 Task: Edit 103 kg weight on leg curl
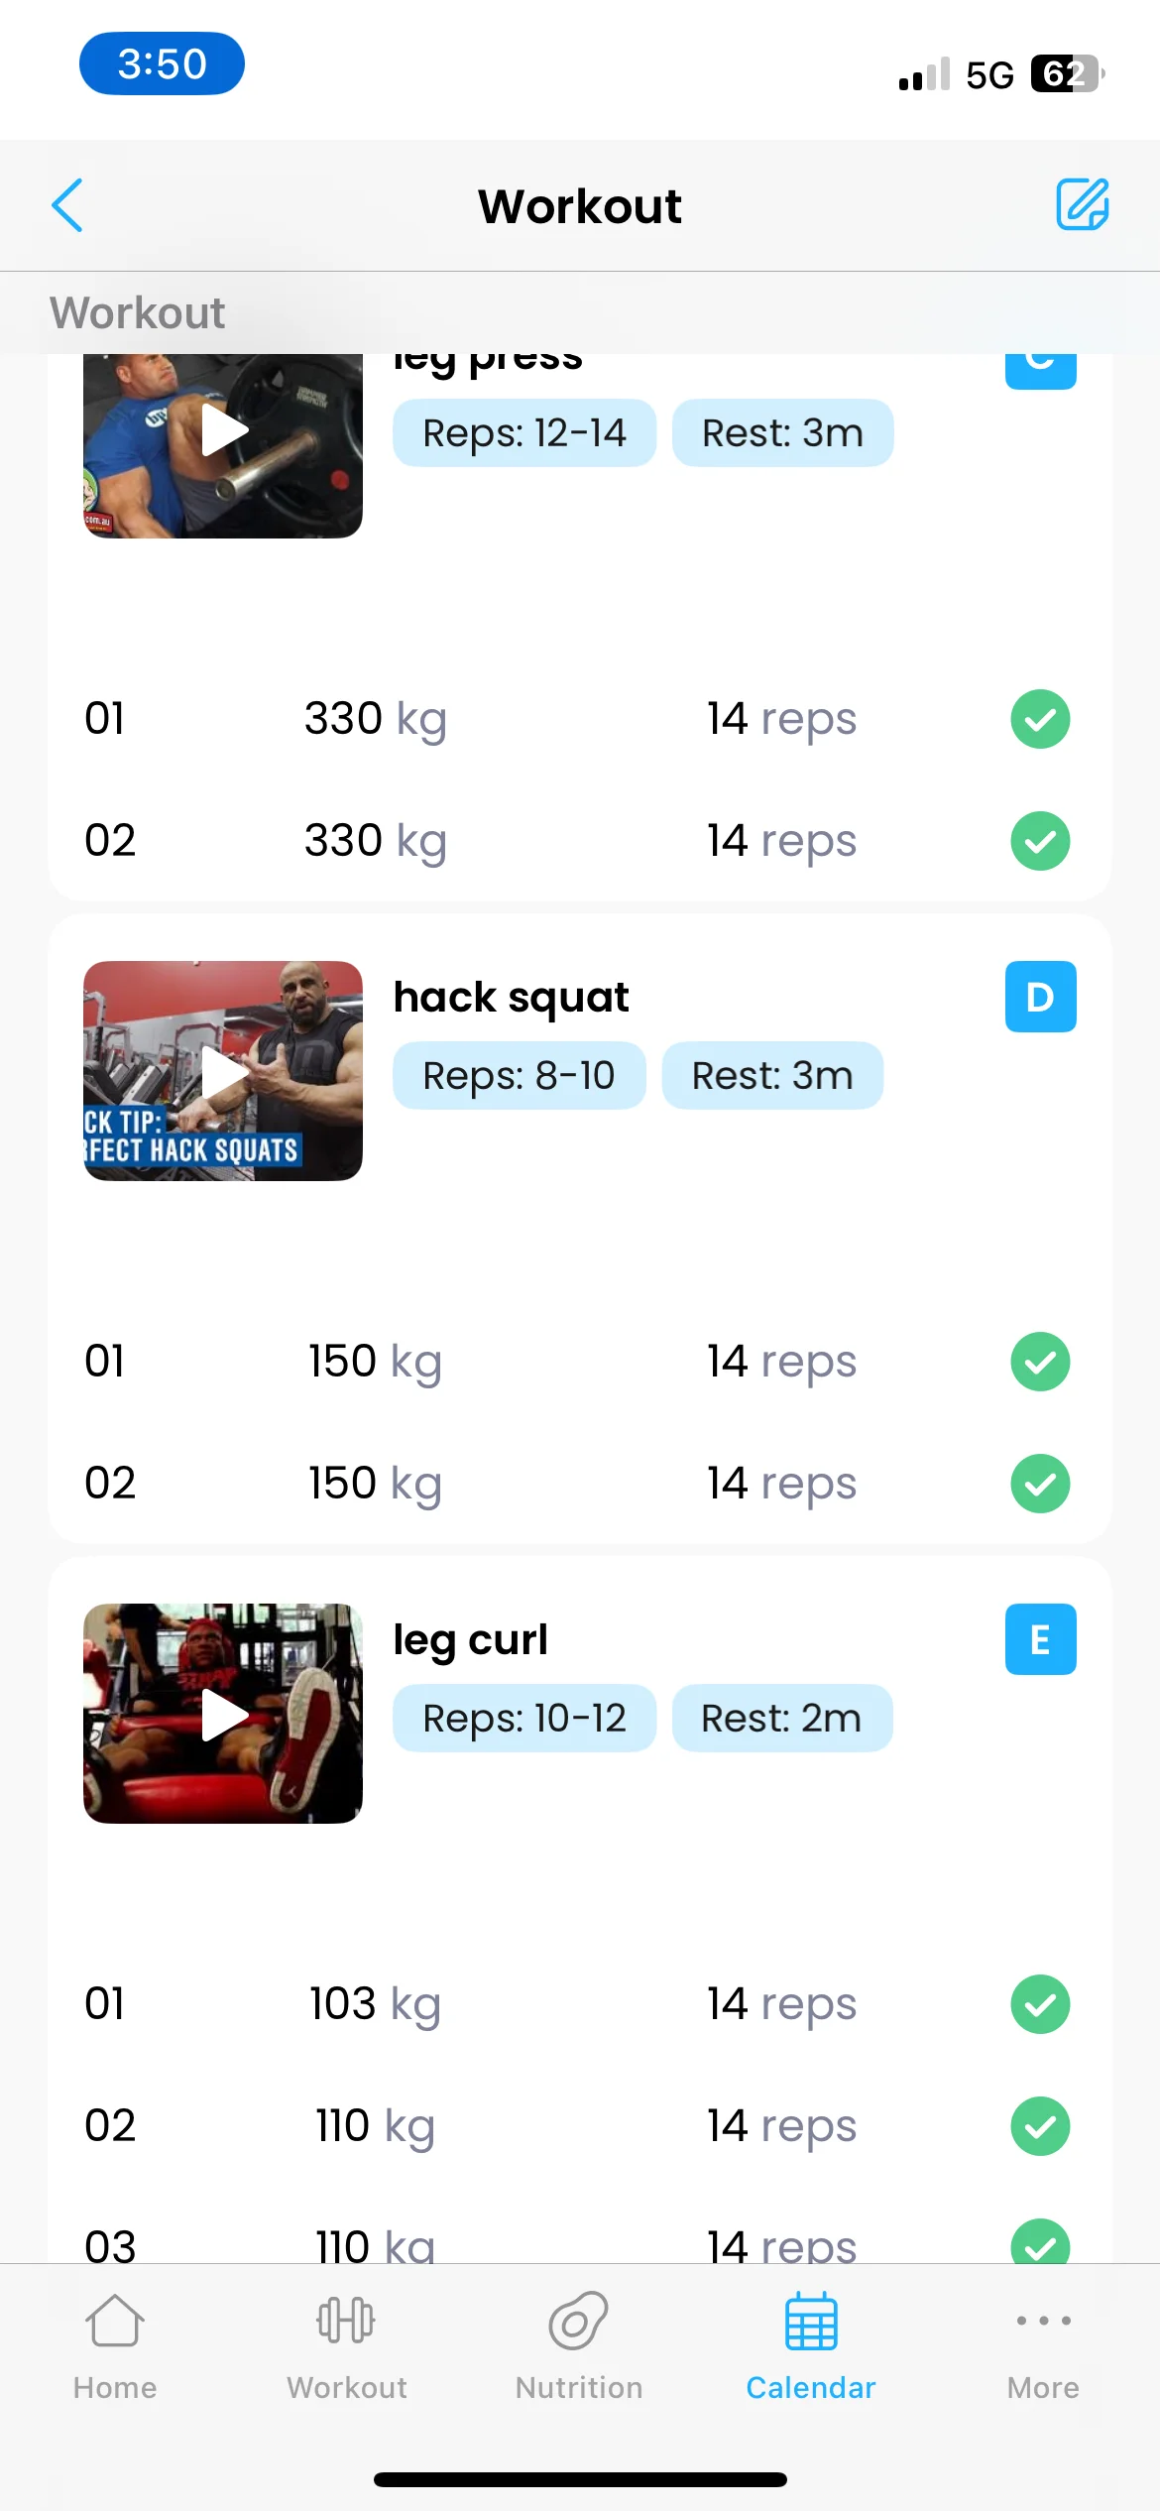[375, 2004]
